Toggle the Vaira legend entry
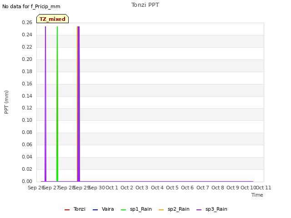This screenshot has height=218, width=291. click(x=103, y=209)
